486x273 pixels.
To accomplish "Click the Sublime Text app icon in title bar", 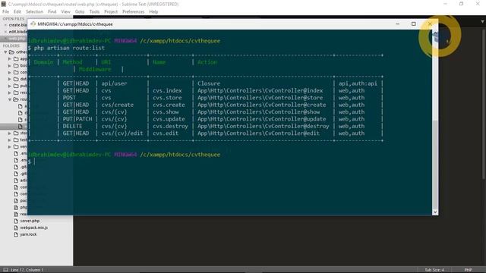I will (x=4, y=4).
